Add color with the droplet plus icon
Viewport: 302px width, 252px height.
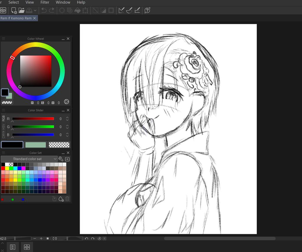pyautogui.click(x=61, y=199)
